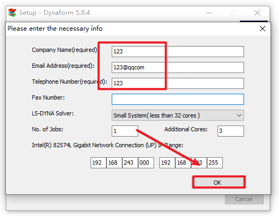
Task: Select the end IP first octet 192
Action: (167, 163)
